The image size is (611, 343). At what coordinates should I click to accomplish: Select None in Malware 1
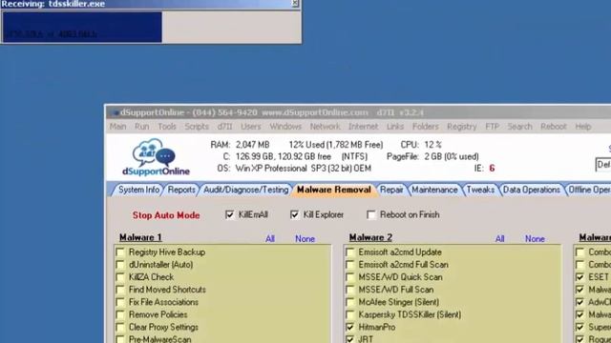305,239
